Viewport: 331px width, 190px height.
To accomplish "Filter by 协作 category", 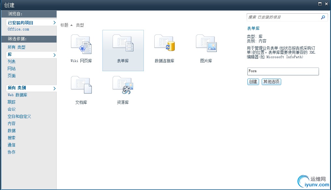I will tap(12, 152).
